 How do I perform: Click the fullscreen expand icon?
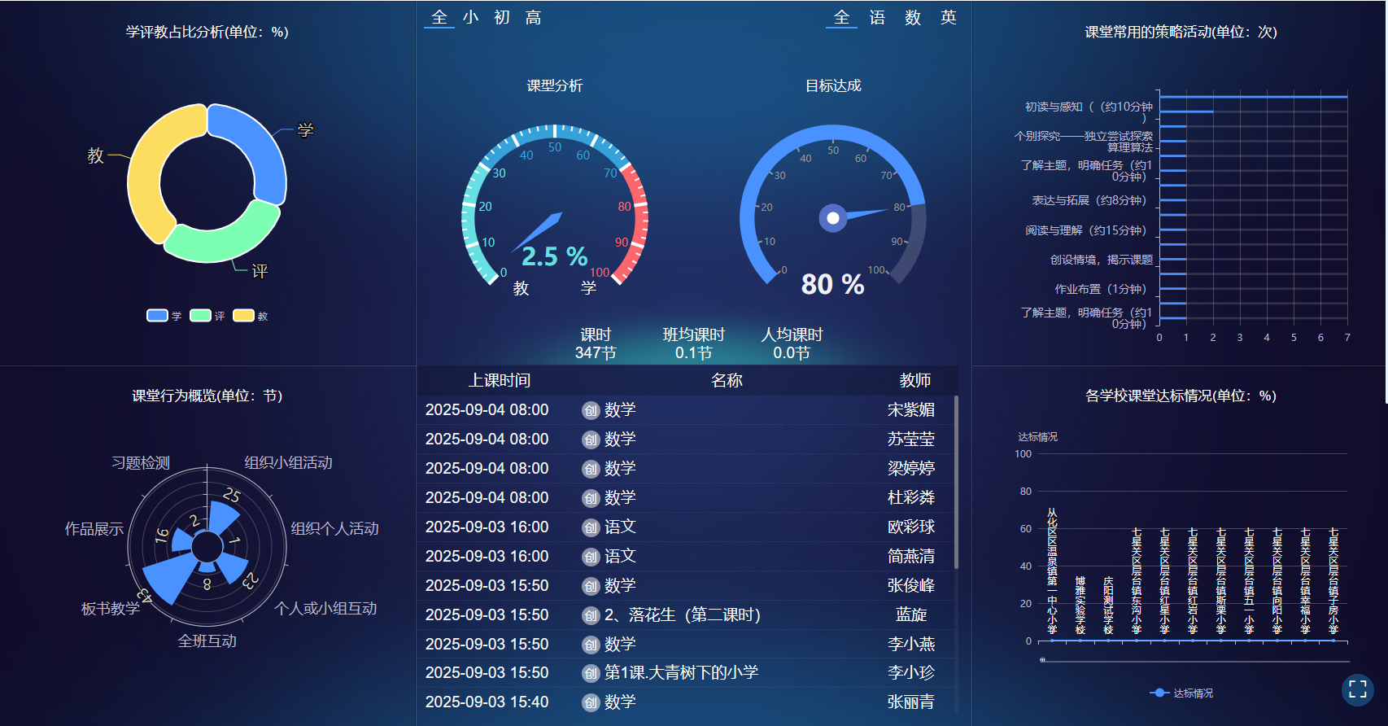coord(1357,689)
